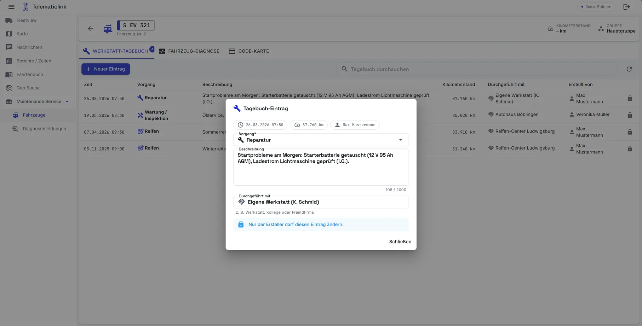This screenshot has height=326, width=642.
Task: Click the Kilometerstand column header
Action: 459,84
